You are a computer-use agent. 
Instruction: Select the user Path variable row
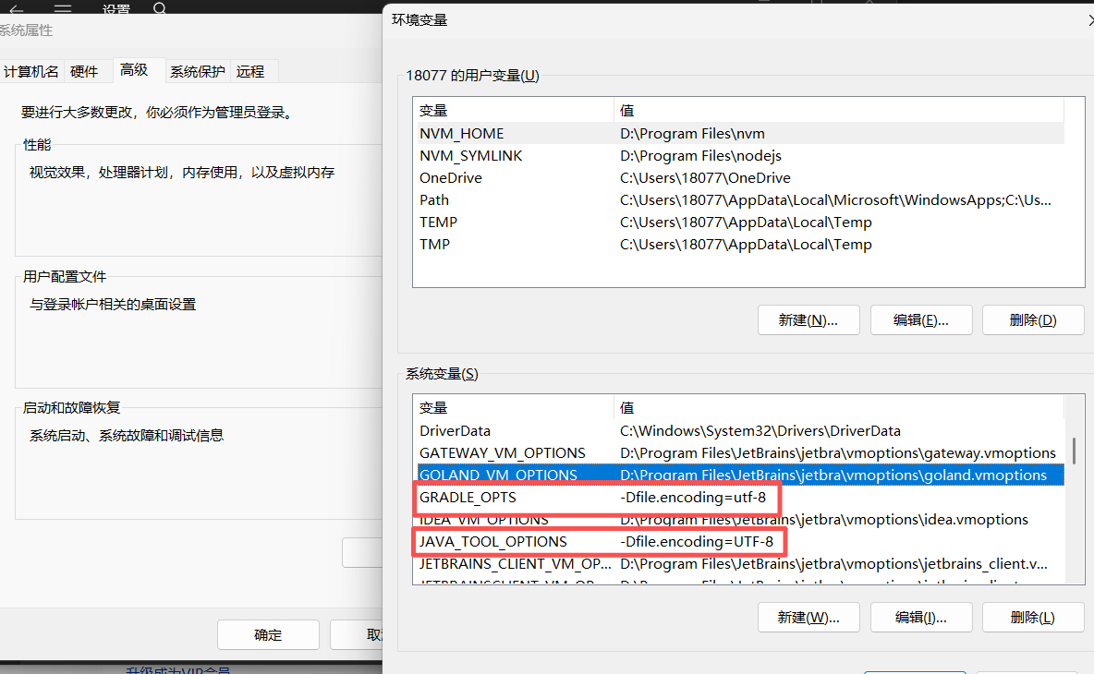click(x=740, y=200)
